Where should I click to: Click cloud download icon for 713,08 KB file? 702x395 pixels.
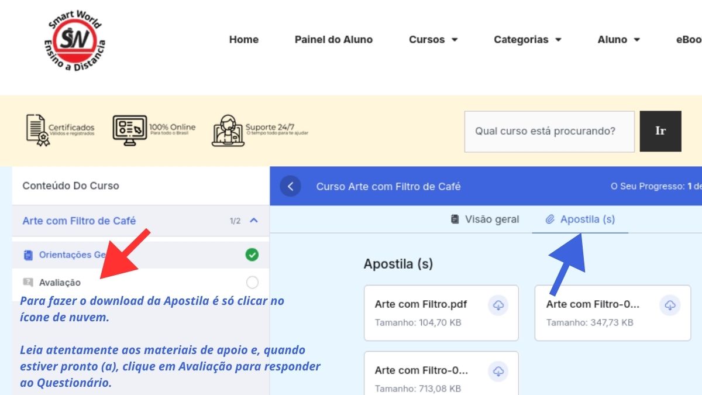(498, 371)
